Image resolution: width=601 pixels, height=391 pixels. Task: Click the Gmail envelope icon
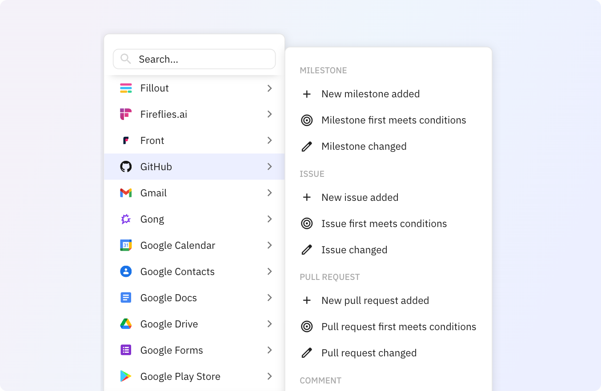126,193
